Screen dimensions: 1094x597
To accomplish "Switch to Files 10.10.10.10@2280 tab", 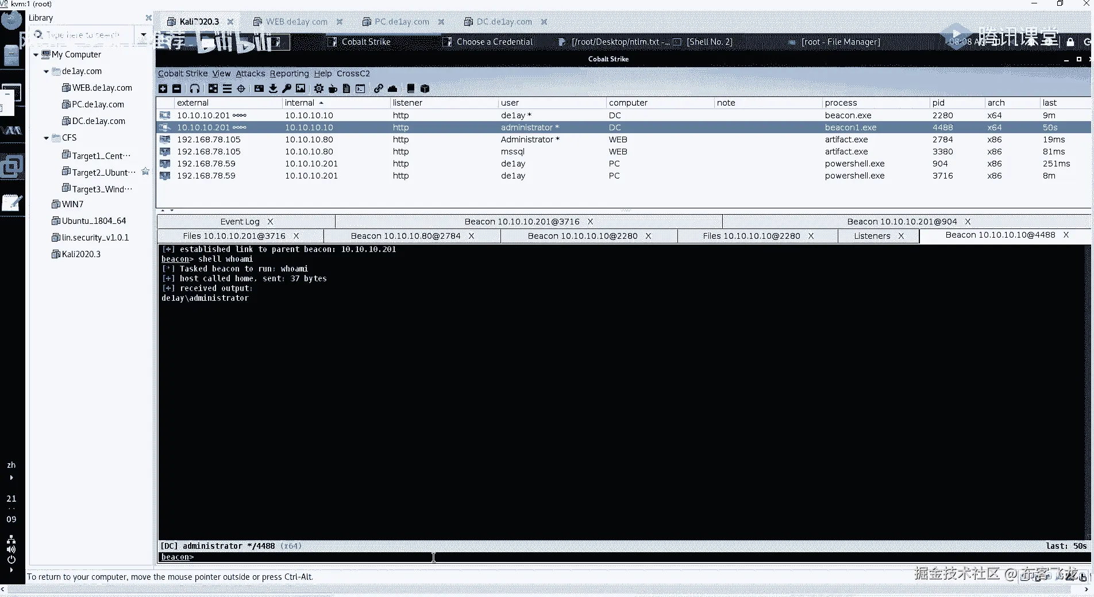I will pos(752,236).
